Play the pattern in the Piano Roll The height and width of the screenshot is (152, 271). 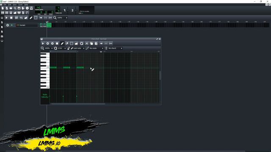(43, 43)
